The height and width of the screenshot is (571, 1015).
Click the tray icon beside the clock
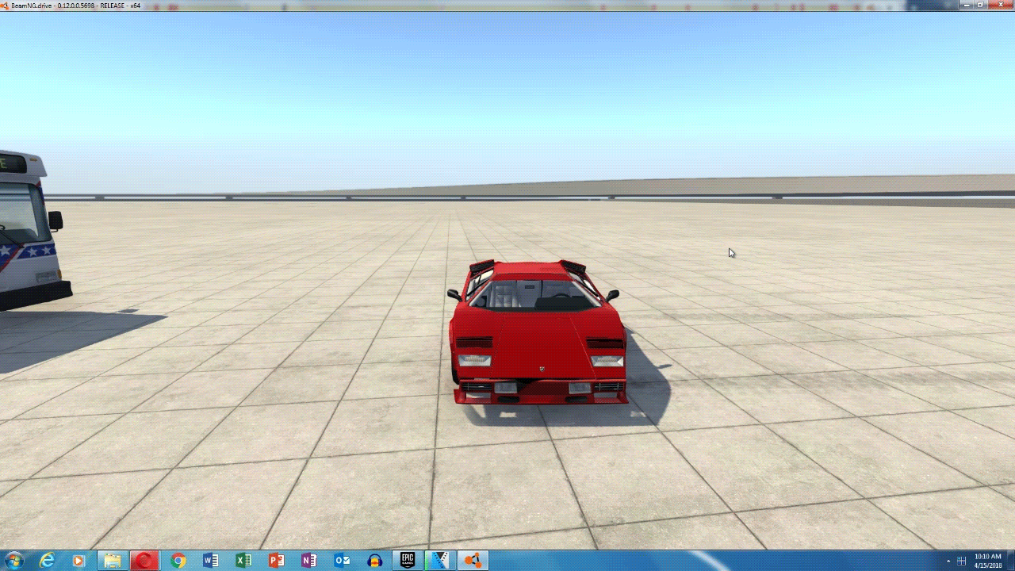click(x=962, y=561)
